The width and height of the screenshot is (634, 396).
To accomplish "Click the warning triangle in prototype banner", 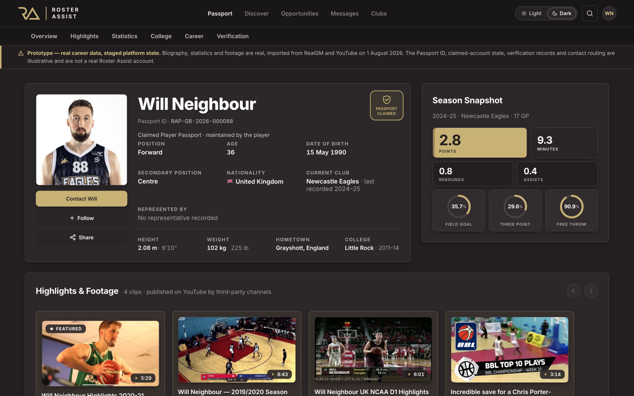I will tap(21, 53).
